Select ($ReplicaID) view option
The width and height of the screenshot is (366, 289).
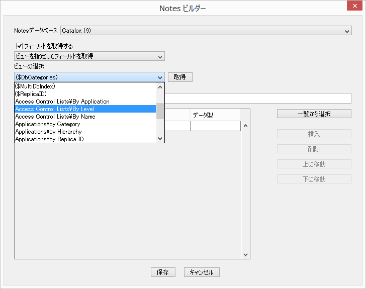pyautogui.click(x=85, y=94)
